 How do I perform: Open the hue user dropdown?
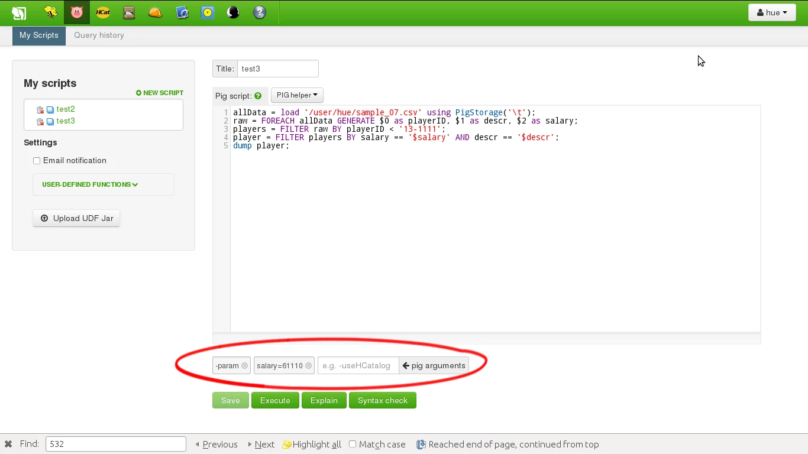pyautogui.click(x=772, y=12)
